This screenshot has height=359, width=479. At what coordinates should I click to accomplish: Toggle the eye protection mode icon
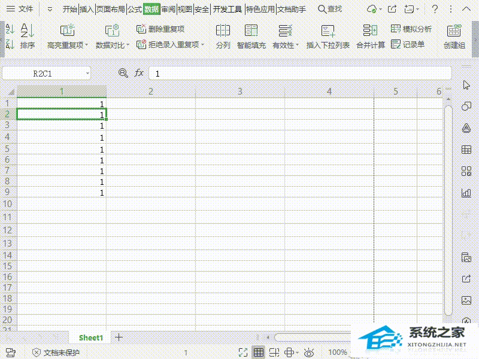(x=309, y=352)
